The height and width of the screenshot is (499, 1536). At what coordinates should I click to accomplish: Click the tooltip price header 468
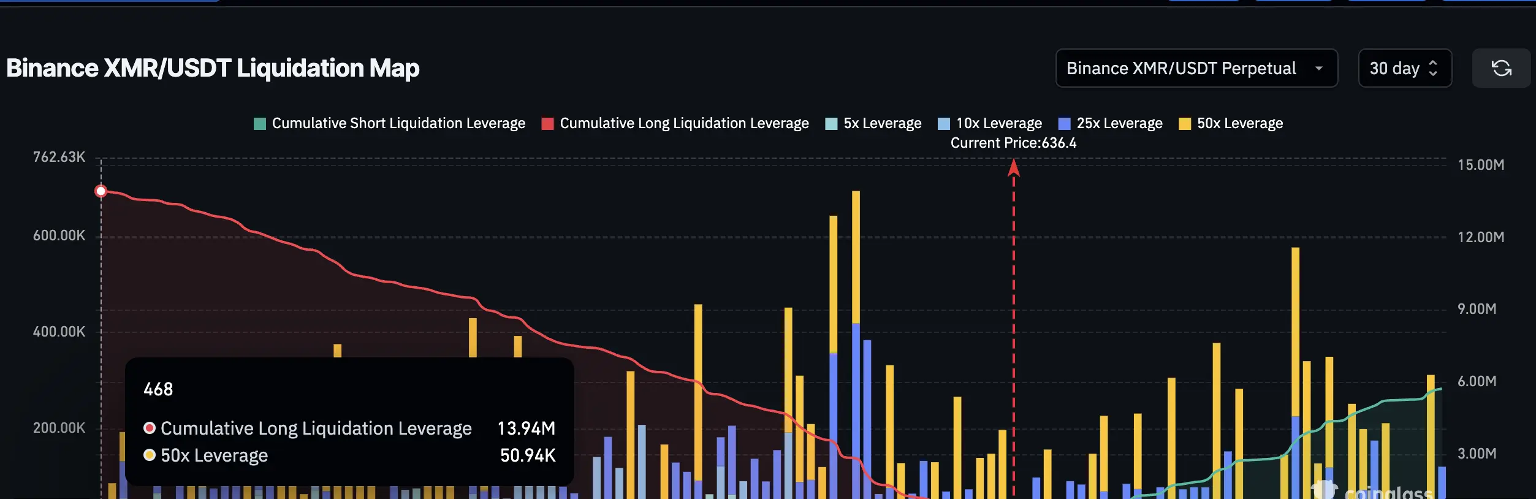coord(158,389)
